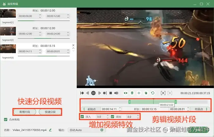Click the right handle of green selection
The height and width of the screenshot is (137, 214).
tap(176, 102)
